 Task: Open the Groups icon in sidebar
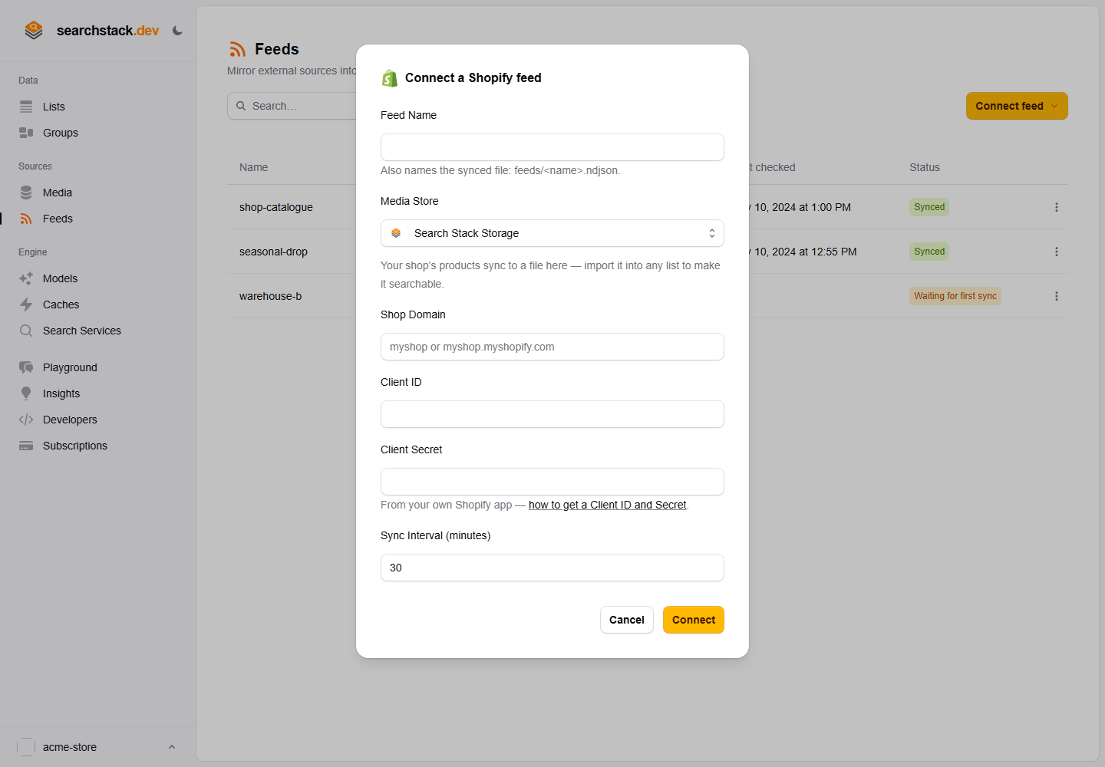[x=26, y=133]
